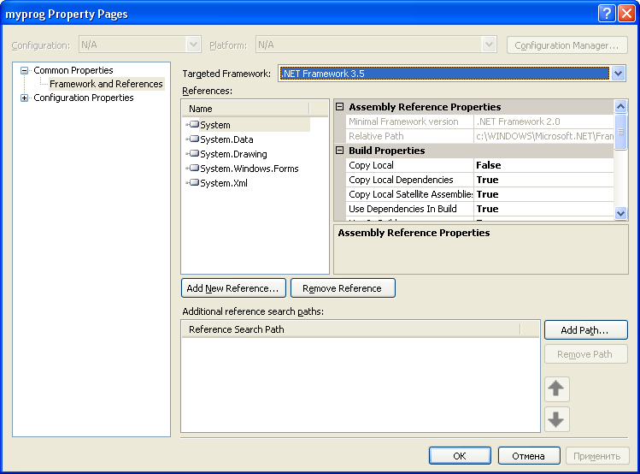Select the System.Windows.Forms reference row
This screenshot has width=640, height=474.
[x=250, y=169]
